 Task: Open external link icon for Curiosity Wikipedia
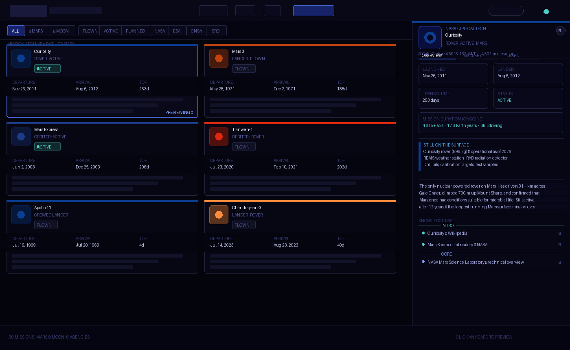pos(559,233)
